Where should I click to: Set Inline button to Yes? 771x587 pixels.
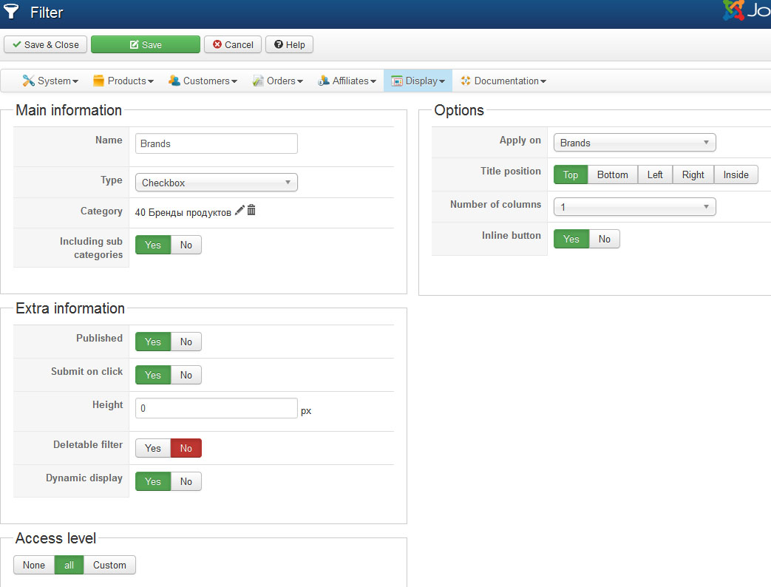point(571,239)
